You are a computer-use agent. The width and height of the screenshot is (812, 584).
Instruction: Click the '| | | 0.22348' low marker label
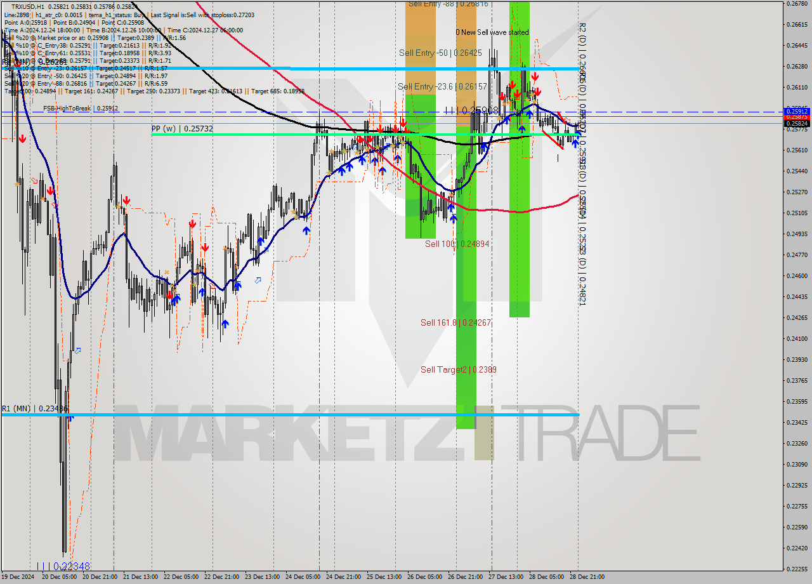coord(63,566)
